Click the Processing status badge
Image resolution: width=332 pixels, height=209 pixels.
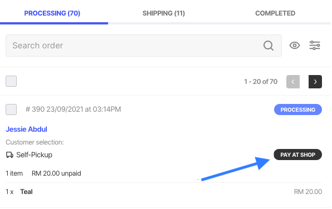click(x=298, y=110)
